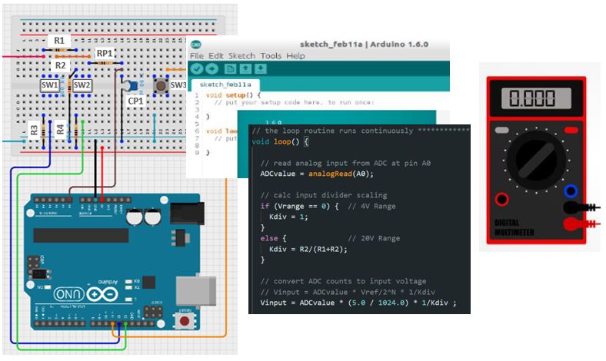The image size is (606, 361).
Task: Click the R1 resistor label on breadboard
Action: pyautogui.click(x=59, y=40)
